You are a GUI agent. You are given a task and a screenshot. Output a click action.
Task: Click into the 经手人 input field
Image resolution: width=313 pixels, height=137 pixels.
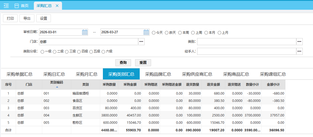coord(246,51)
